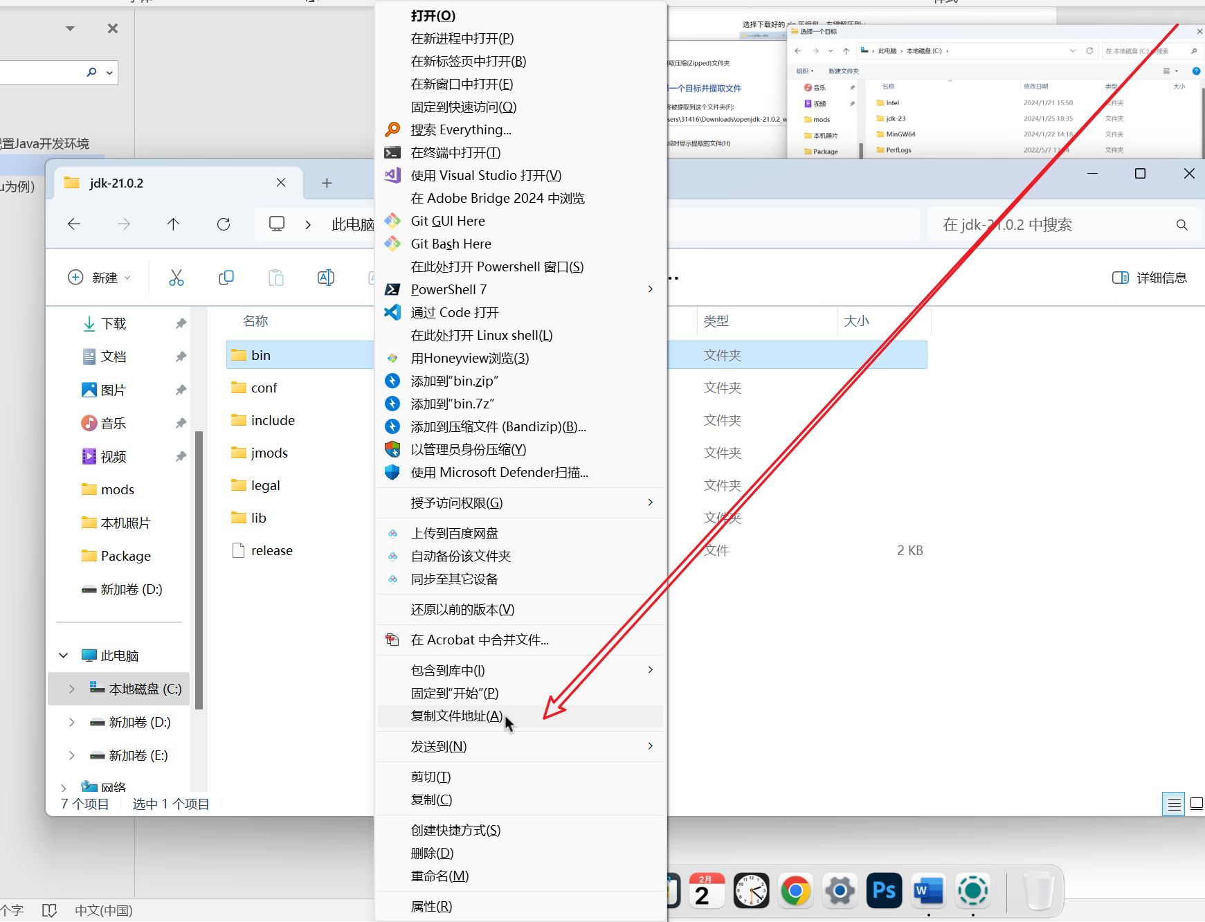Select 搜索 Everything... menu entry
The width and height of the screenshot is (1205, 922).
pos(520,129)
